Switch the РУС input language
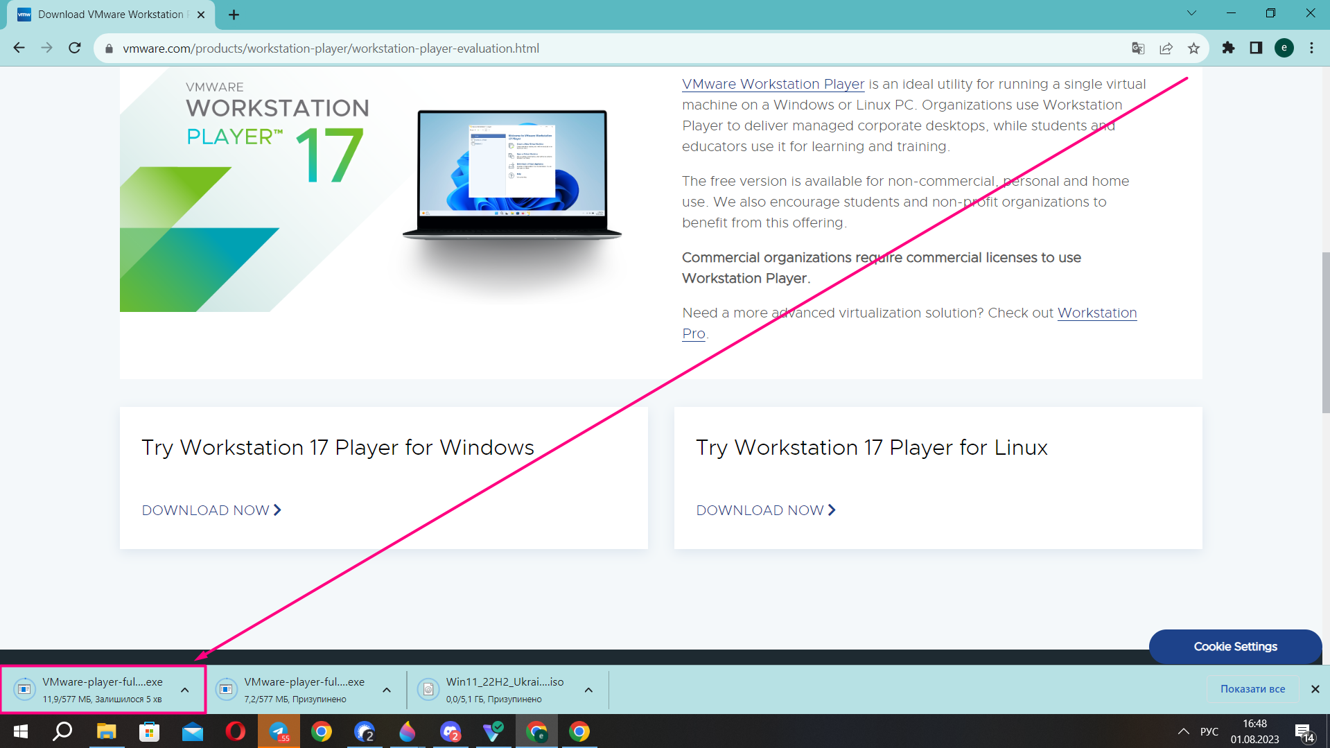 [1209, 731]
